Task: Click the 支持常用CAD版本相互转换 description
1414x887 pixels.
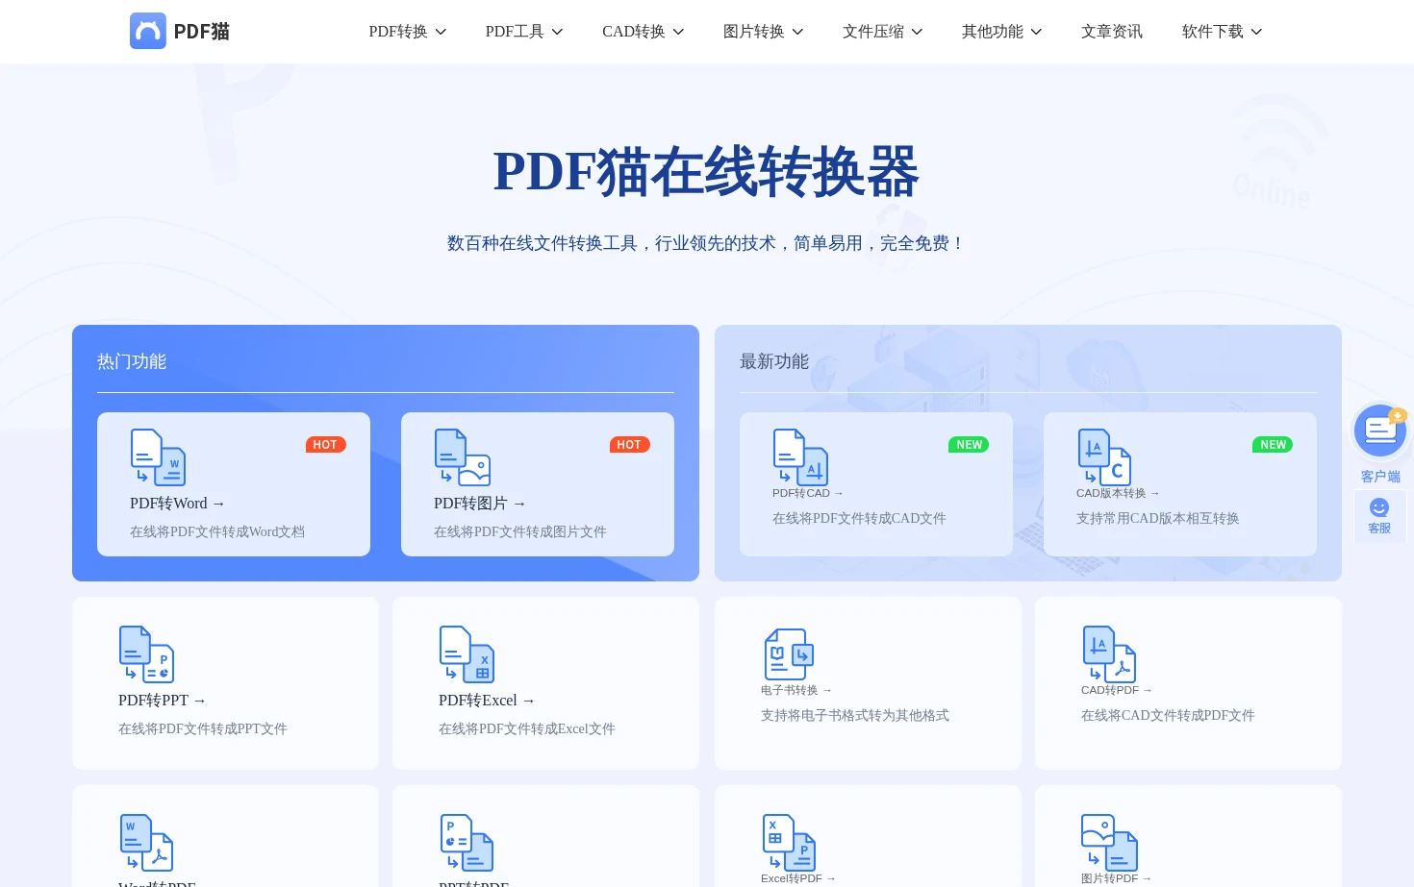Action: (x=1158, y=519)
